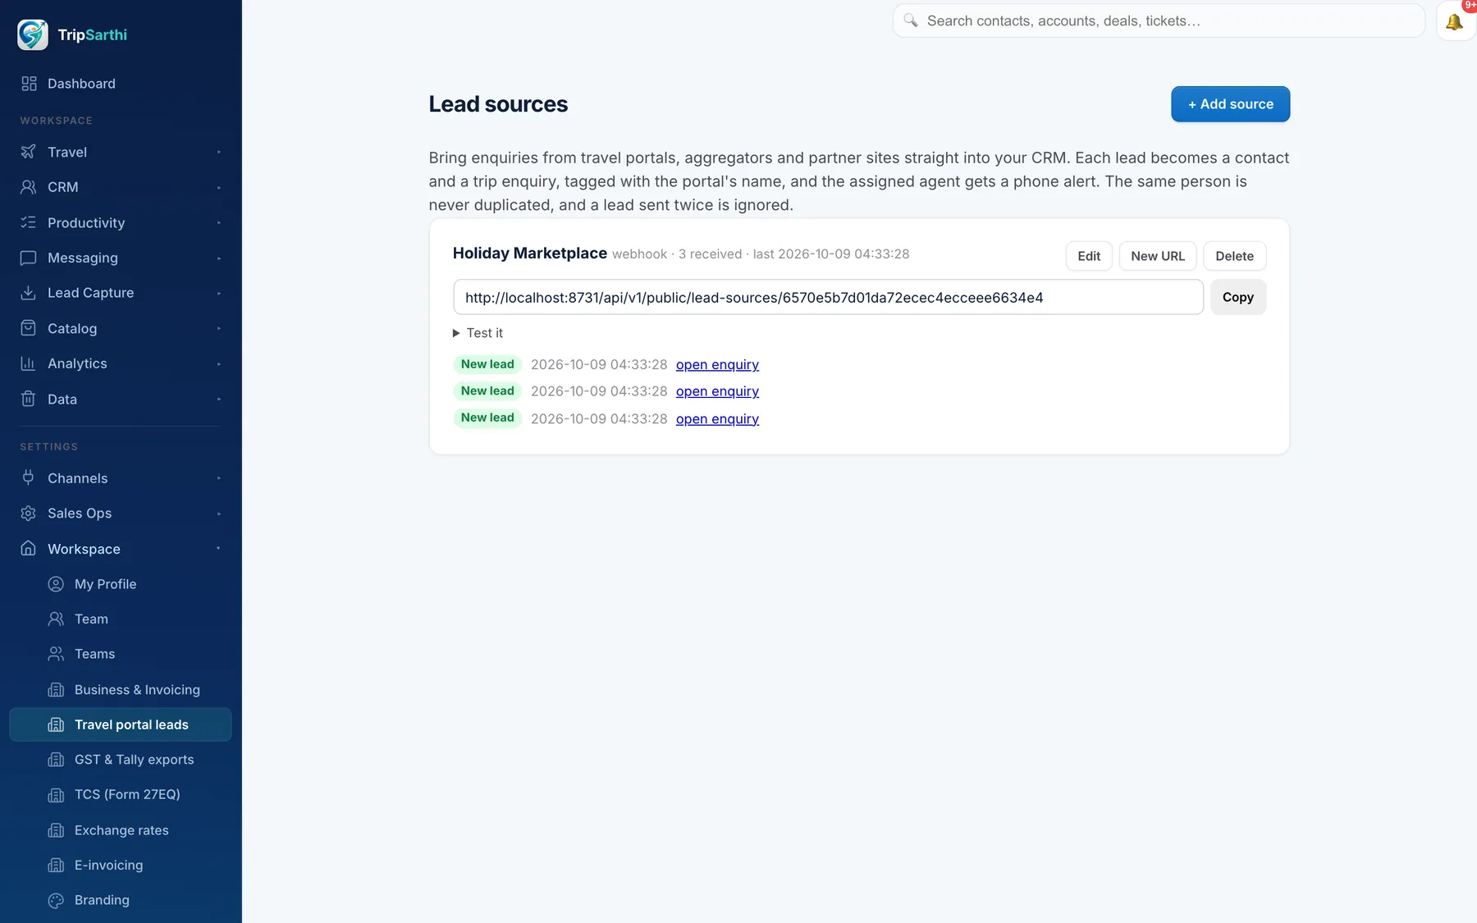Screen dimensions: 1477x923
Task: Click the TripSarthi logo icon
Action: pyautogui.click(x=33, y=34)
